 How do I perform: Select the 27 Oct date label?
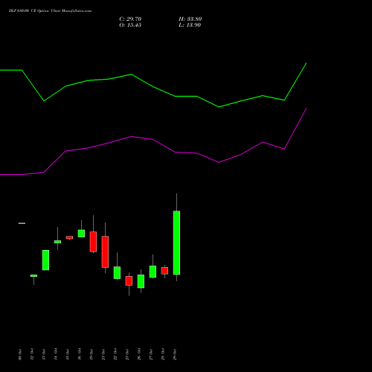click(x=151, y=354)
